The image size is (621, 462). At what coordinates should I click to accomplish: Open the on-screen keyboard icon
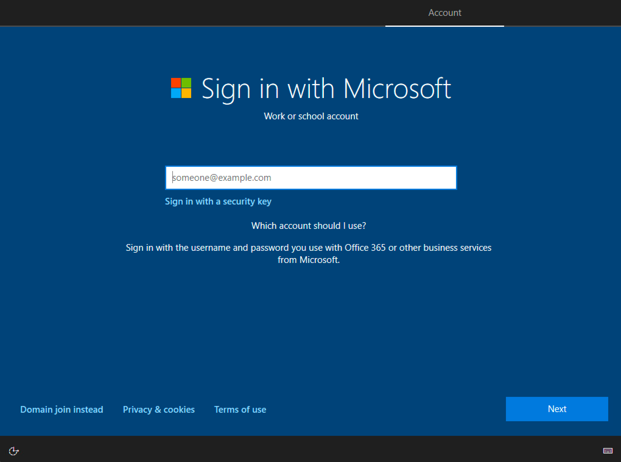tap(608, 451)
